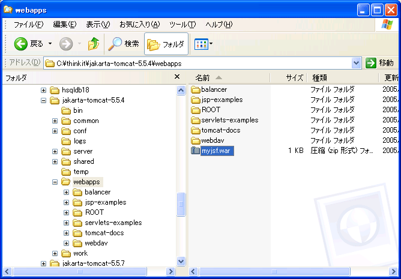Sort by サイズ column header
The width and height of the screenshot is (401, 279).
pos(288,78)
